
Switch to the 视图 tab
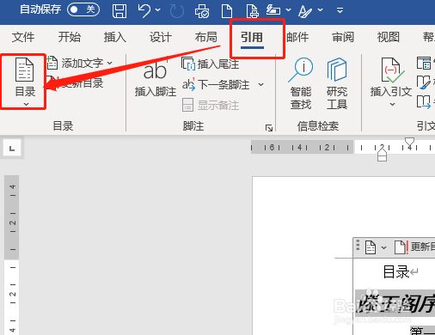pyautogui.click(x=389, y=37)
